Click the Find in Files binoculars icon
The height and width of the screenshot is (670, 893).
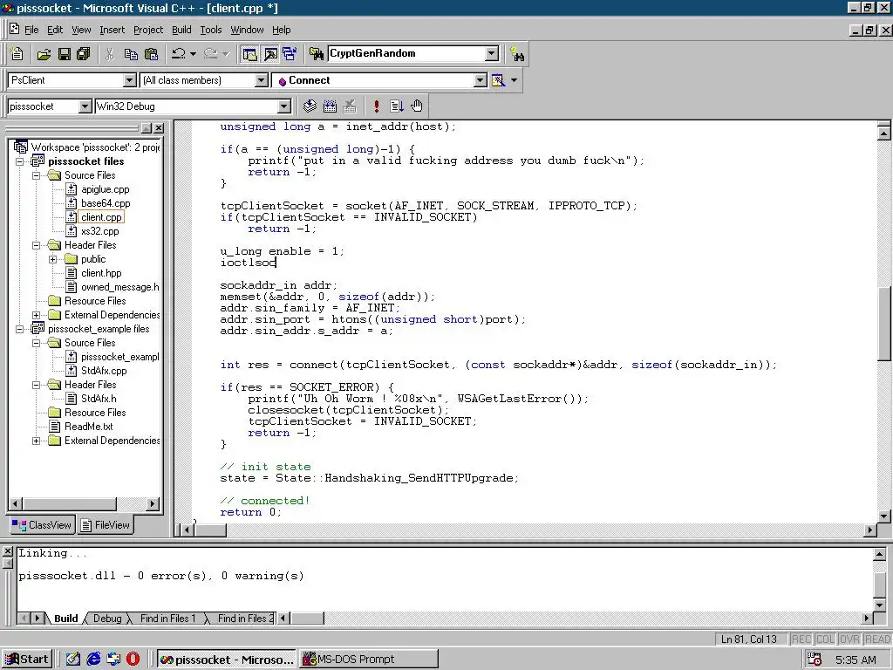(316, 54)
